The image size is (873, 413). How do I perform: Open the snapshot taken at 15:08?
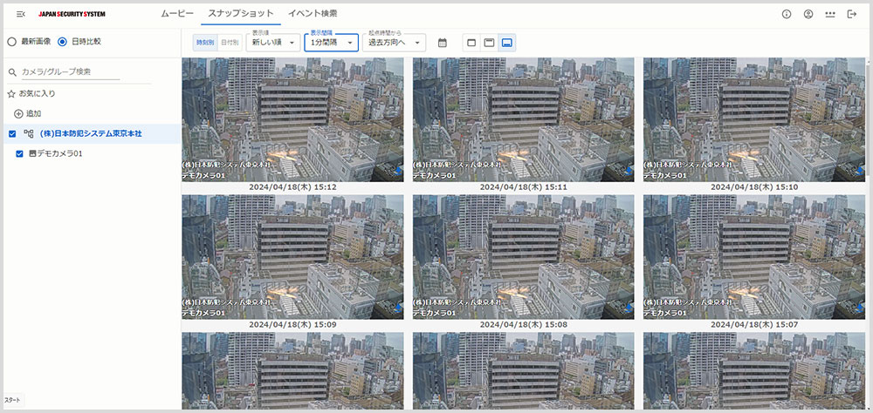click(x=523, y=257)
